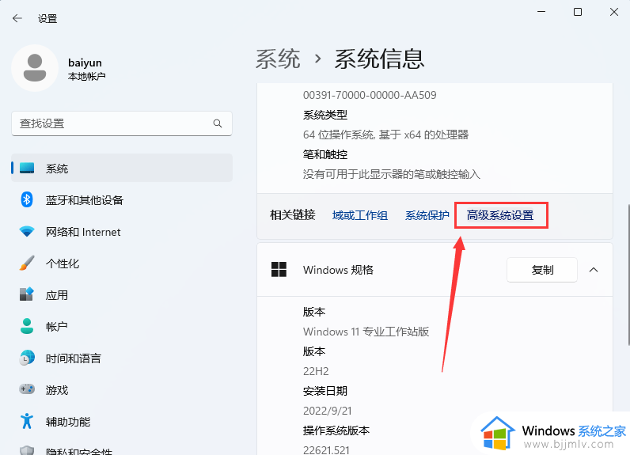Open 个性化 settings
This screenshot has width=630, height=455.
(122, 263)
